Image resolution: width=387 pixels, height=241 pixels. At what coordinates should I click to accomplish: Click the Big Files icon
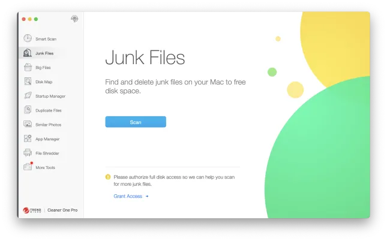[28, 68]
